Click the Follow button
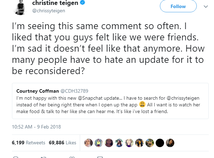Screen dimensions: 214x158 click(178, 7)
